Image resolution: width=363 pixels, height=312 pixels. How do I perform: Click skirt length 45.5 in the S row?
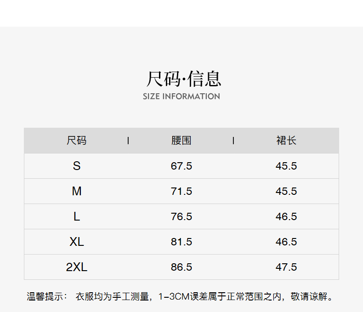coord(286,166)
